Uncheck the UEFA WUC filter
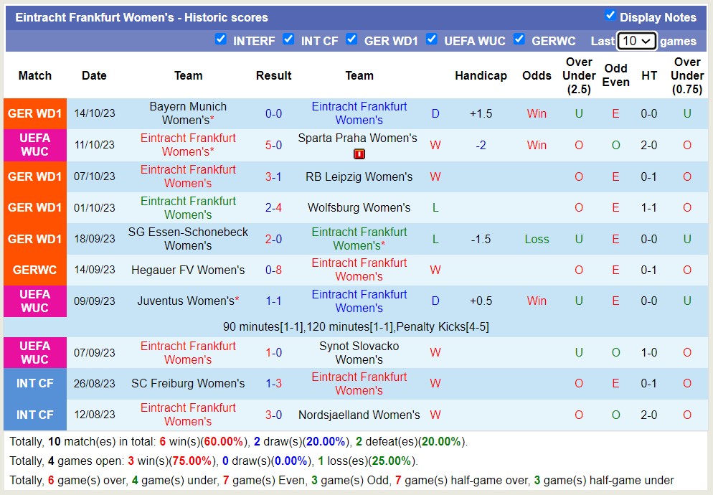713x495 pixels. tap(432, 39)
